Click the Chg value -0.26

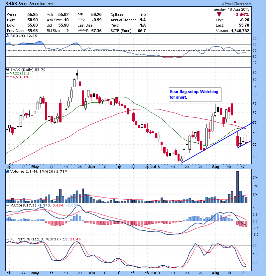click(x=244, y=20)
